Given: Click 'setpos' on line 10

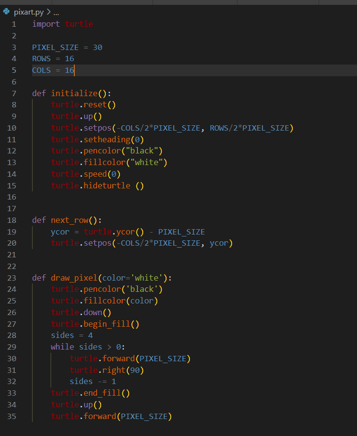Looking at the screenshot, I should pos(98,128).
